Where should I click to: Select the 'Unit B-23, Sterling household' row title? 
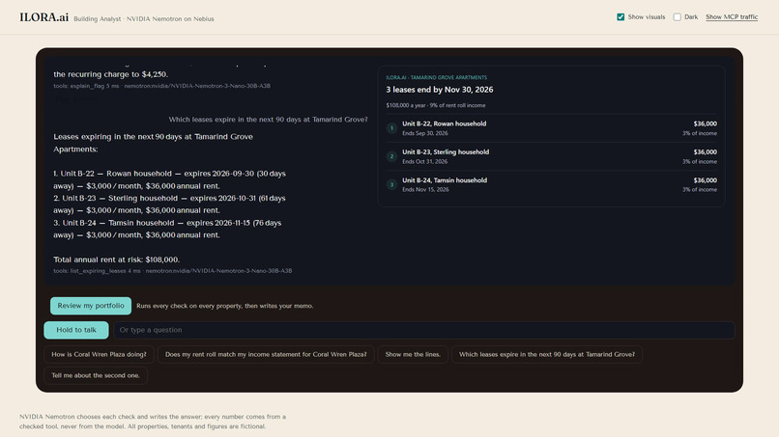click(x=446, y=152)
